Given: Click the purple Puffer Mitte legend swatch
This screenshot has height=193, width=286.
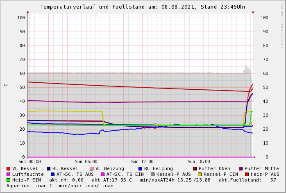Looking at the screenshot, I should coord(241,168).
